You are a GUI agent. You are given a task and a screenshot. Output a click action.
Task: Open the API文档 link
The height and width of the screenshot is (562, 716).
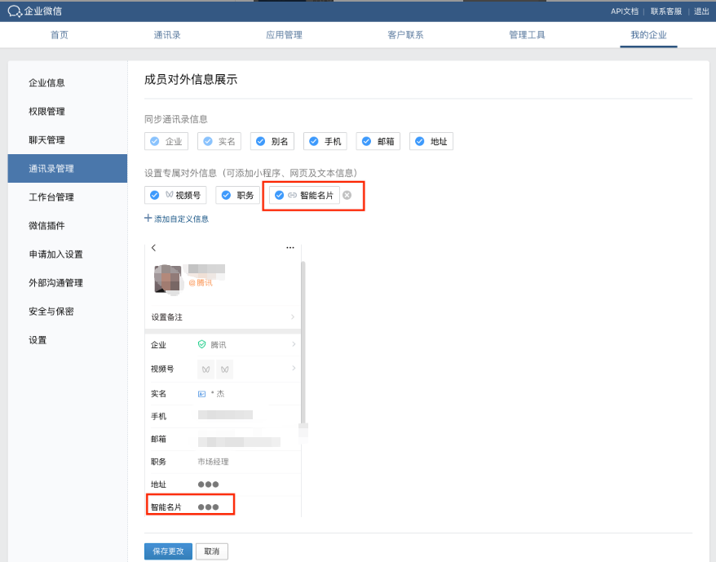[x=624, y=11]
